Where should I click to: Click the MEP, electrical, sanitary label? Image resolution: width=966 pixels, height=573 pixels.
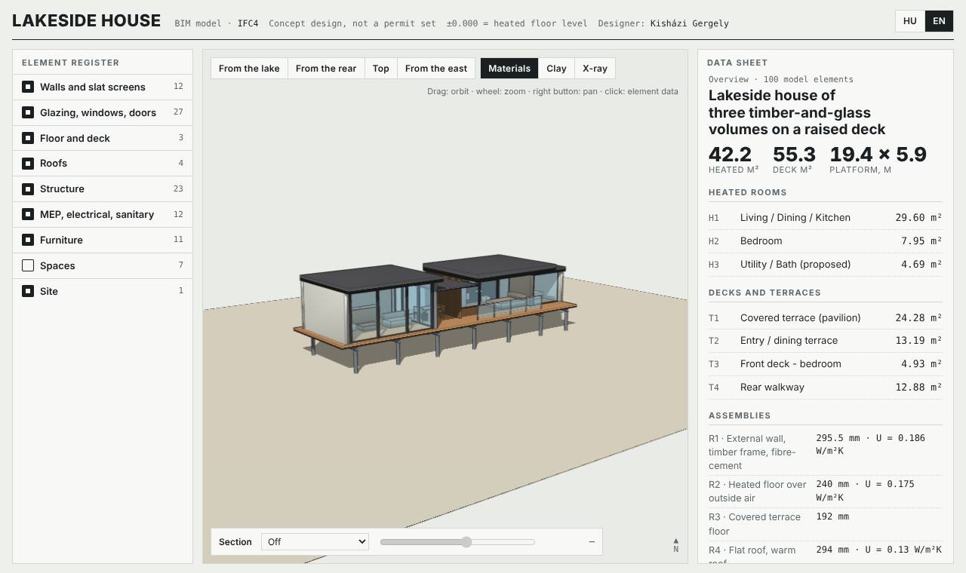[97, 214]
